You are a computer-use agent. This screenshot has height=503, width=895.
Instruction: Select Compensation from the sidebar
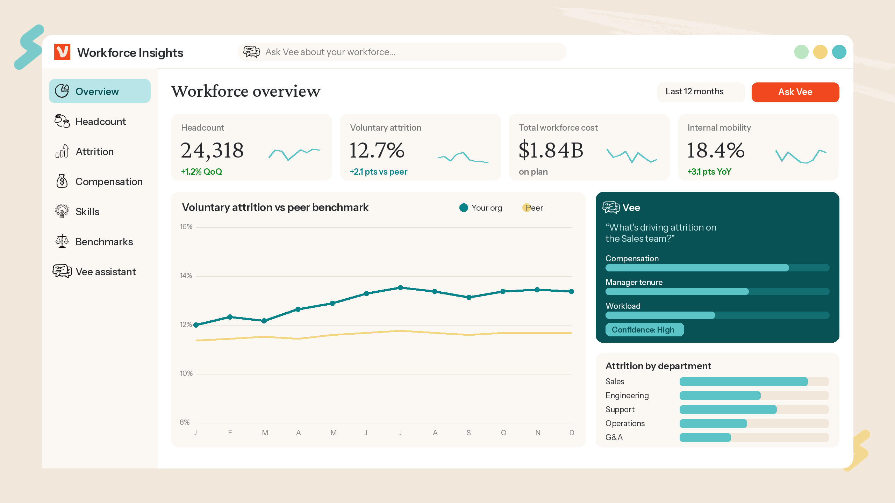click(x=100, y=181)
